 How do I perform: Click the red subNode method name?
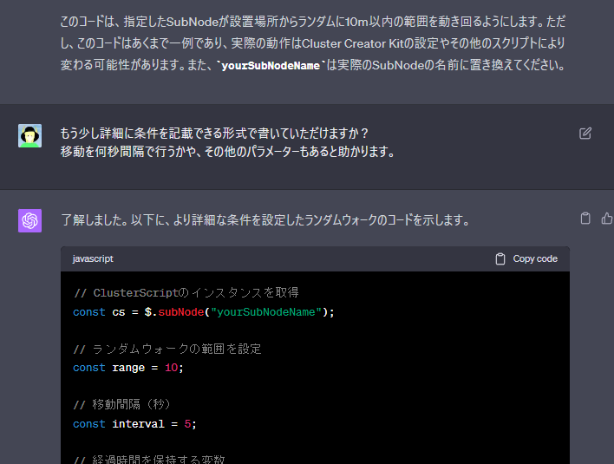[181, 312]
